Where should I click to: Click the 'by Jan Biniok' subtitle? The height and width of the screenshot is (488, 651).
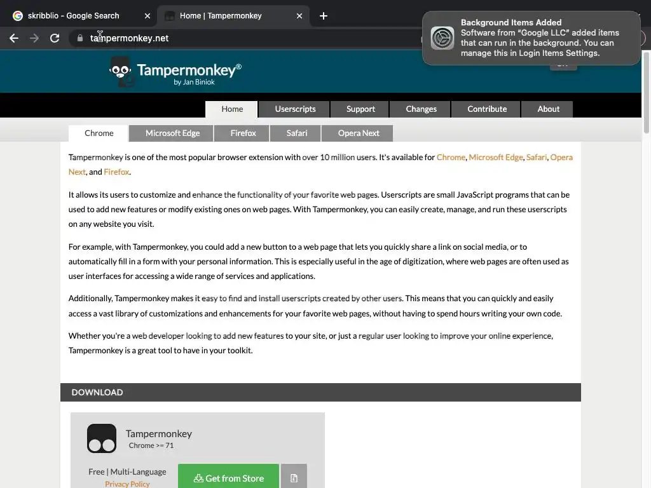click(194, 82)
